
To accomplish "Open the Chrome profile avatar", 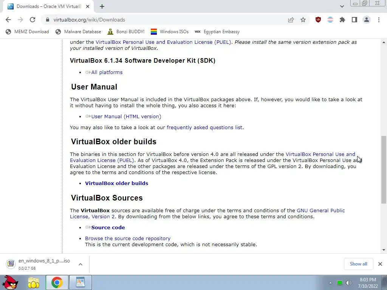I will click(367, 20).
